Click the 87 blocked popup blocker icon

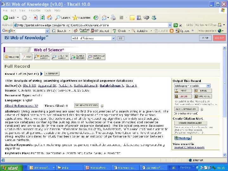[x=100, y=31]
